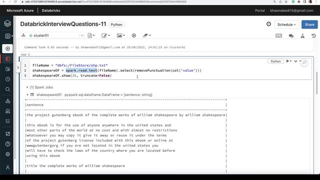Click 'title the complete works' output row

(75, 165)
